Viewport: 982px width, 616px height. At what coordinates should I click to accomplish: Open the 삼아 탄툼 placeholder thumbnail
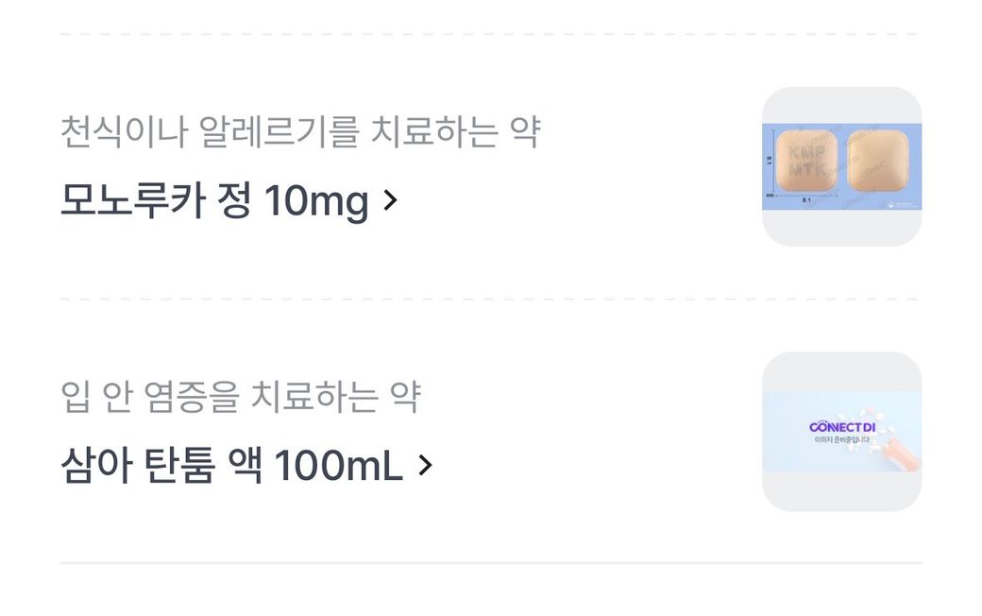pos(841,432)
